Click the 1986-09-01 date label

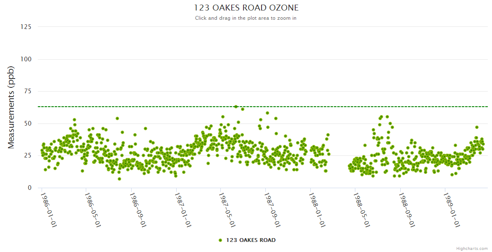[x=138, y=210]
